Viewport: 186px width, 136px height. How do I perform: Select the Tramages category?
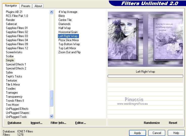[x=12, y=93]
